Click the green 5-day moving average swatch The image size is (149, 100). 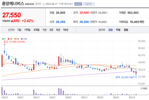3,39
